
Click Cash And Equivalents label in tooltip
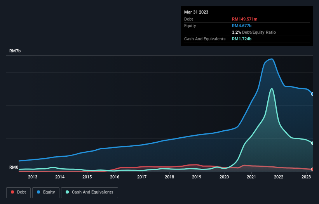(205, 39)
